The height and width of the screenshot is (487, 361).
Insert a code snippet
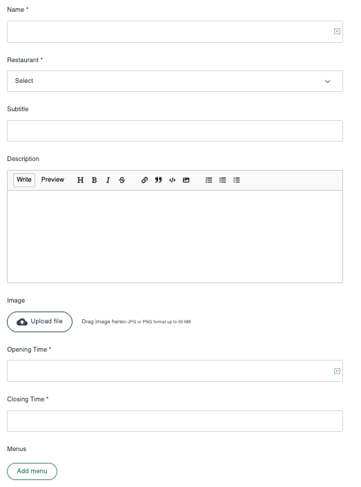click(x=173, y=180)
